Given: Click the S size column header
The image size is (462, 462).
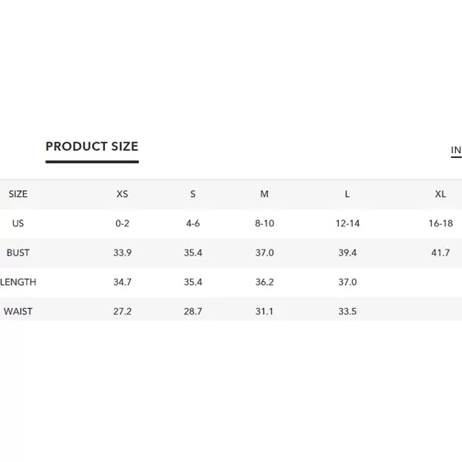Looking at the screenshot, I should point(192,194).
